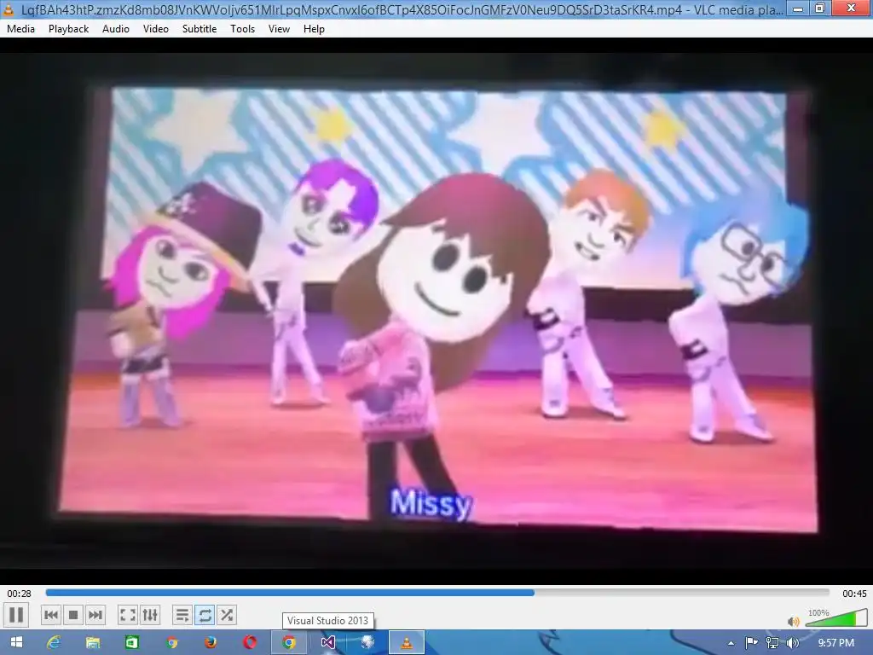Seek along the video progress bar
This screenshot has height=655, width=873.
pos(437,594)
